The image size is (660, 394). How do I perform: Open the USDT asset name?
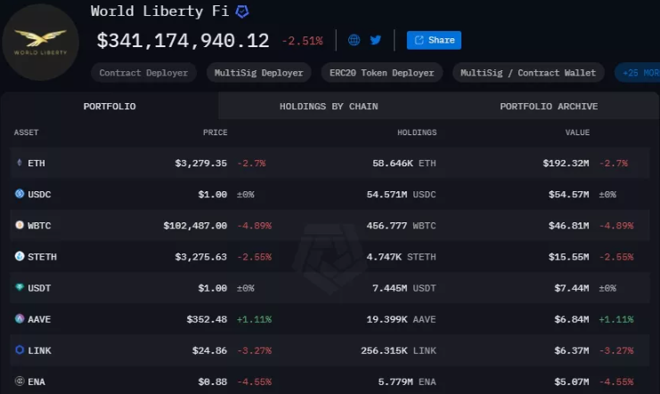click(x=39, y=288)
